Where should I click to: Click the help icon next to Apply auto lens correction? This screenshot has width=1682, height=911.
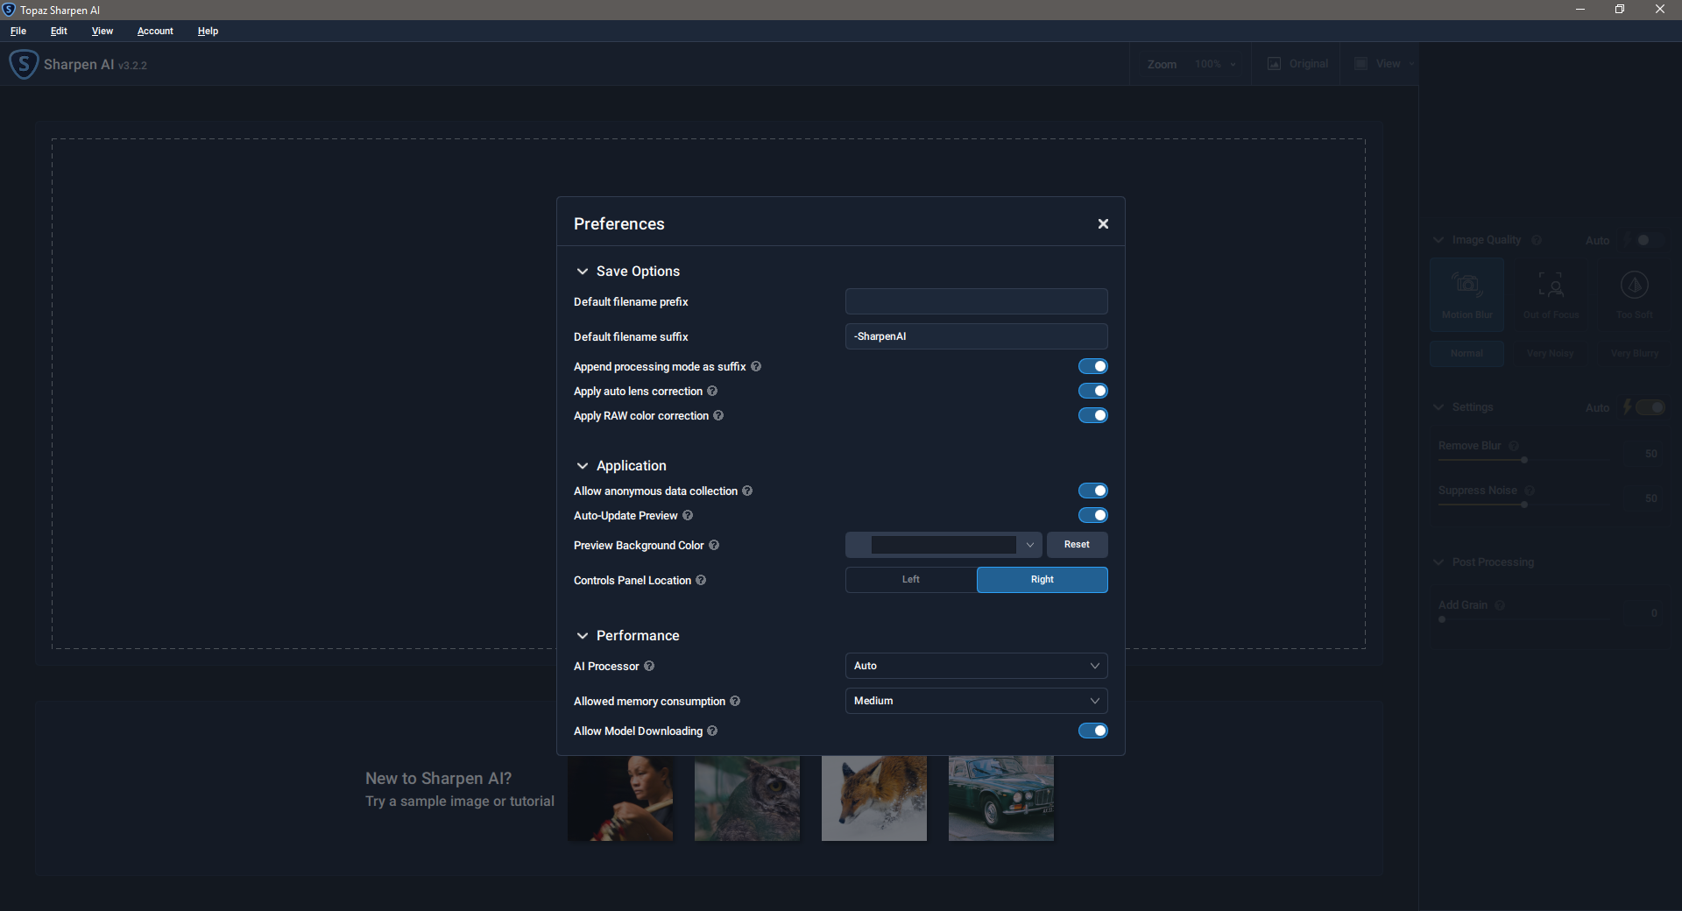tap(712, 391)
